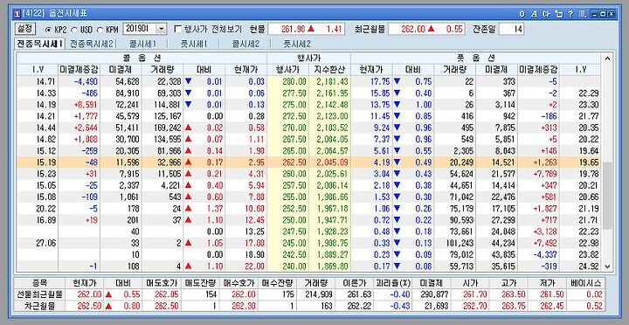Switch to the 전종목시세1 tab
Screen dimensions: 629x325
click(x=39, y=44)
